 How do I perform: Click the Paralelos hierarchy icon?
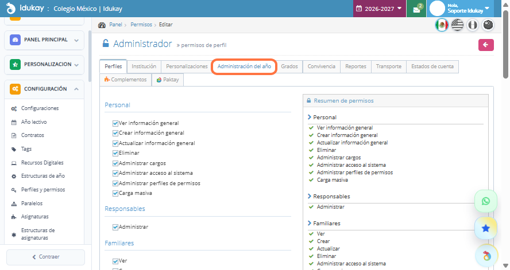pyautogui.click(x=14, y=204)
